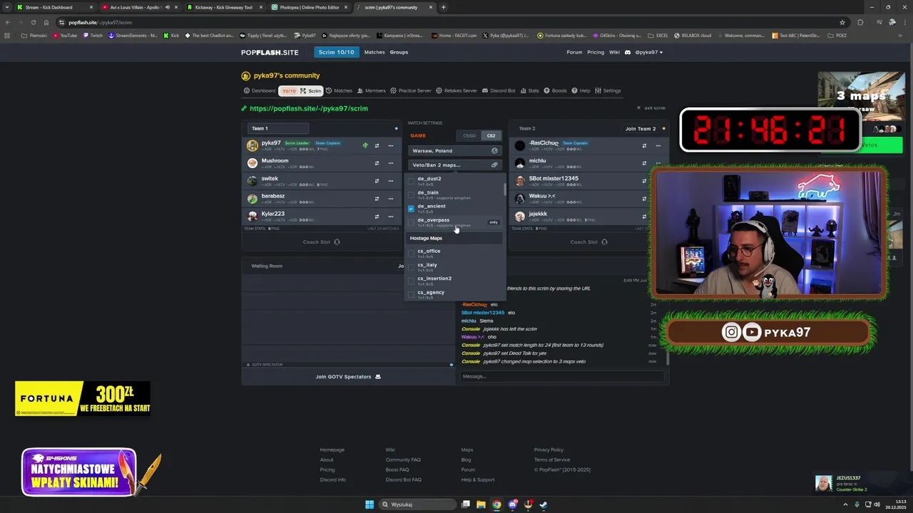
Task: Swap pyka97 to the other team
Action: [377, 145]
